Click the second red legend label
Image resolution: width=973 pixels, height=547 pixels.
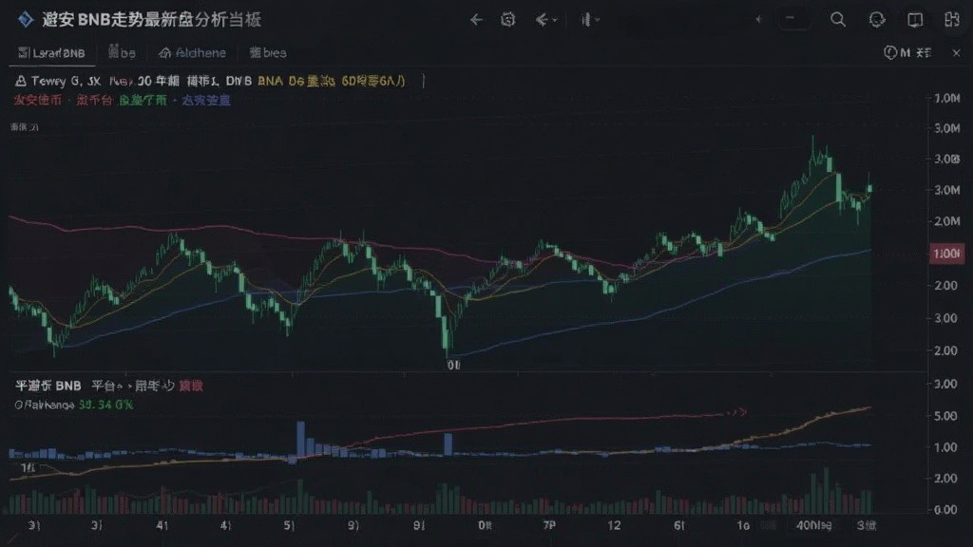[x=94, y=100]
